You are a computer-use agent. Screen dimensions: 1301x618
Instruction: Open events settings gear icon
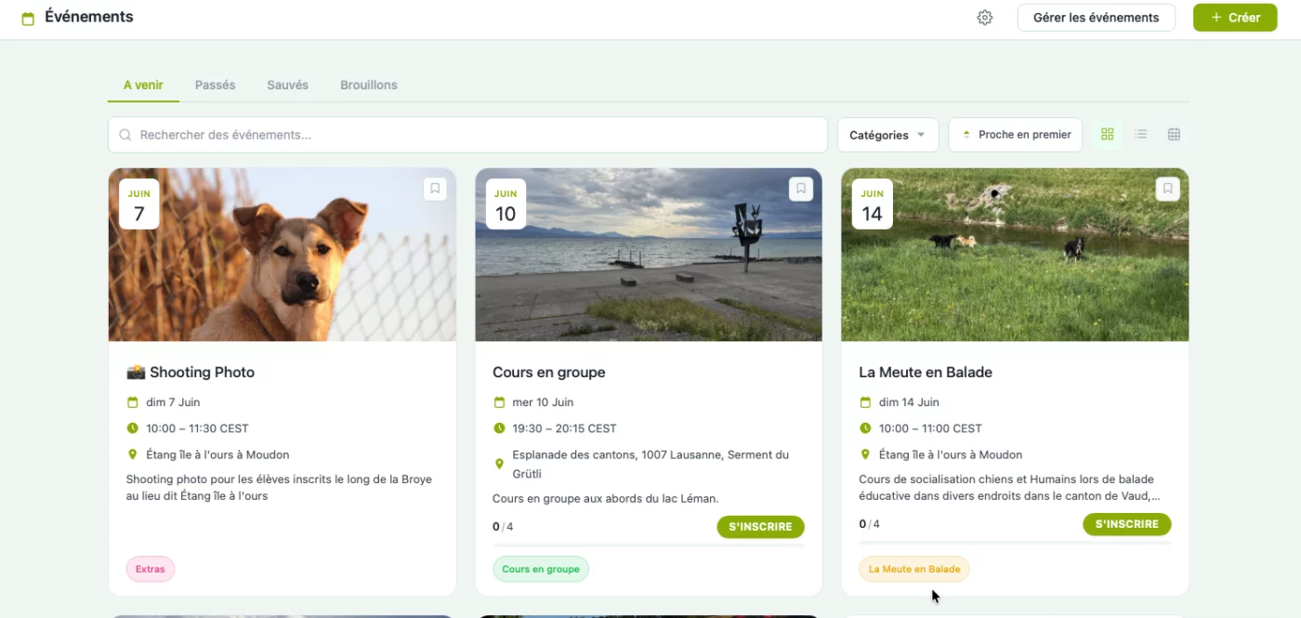click(x=985, y=18)
